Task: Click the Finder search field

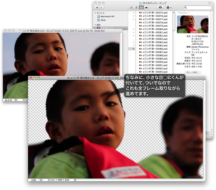Action: 197,7
